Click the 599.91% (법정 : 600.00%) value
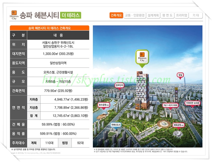This screenshot has width=212, height=162. 58,134
